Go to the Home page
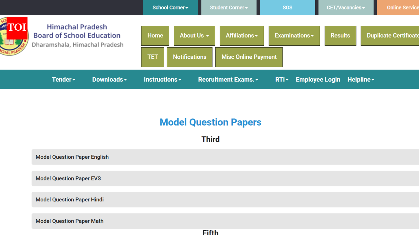 point(155,36)
